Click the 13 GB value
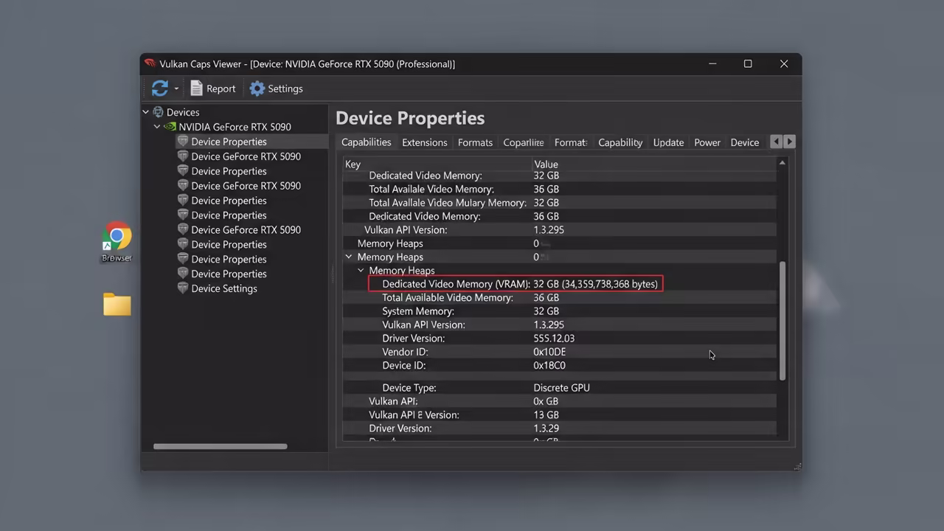The width and height of the screenshot is (944, 531). pos(546,415)
